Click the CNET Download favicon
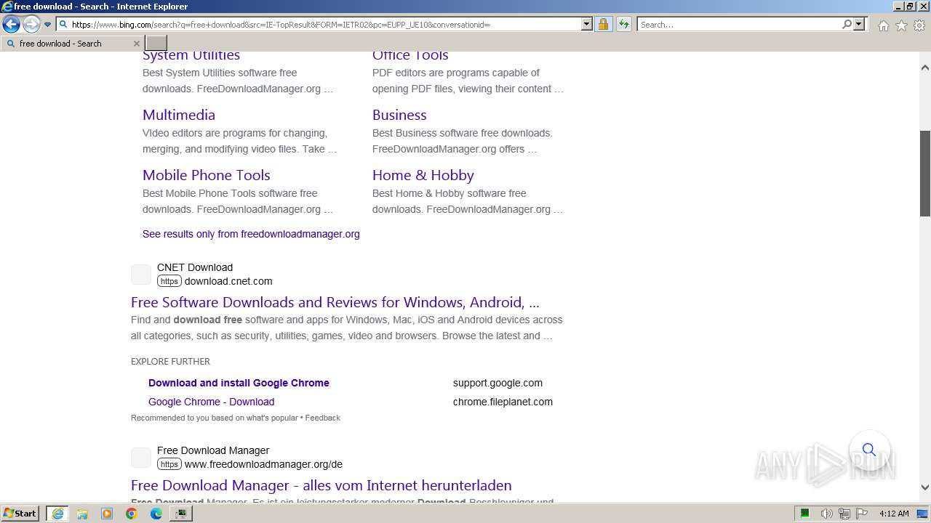 (141, 275)
